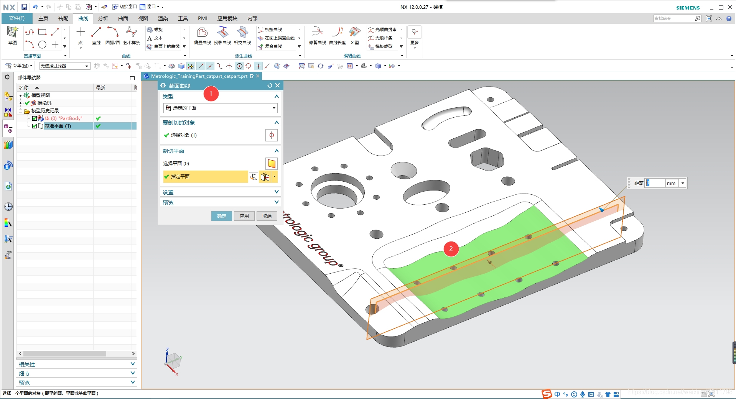736x399 pixels.
Task: Open the Sketch (草图) tool
Action: pos(12,35)
